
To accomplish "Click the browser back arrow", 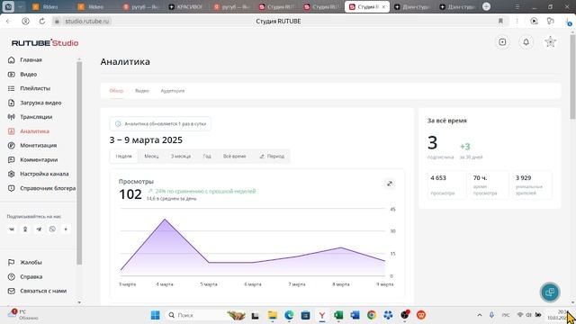I will point(9,22).
